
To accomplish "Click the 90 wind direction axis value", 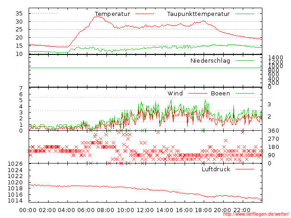I will click(271, 155).
